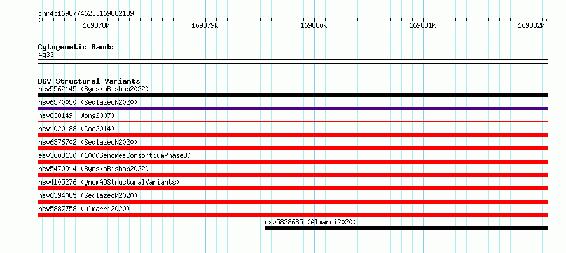Click the red esv3603130 variant bar
566x253 pixels.
click(x=293, y=162)
